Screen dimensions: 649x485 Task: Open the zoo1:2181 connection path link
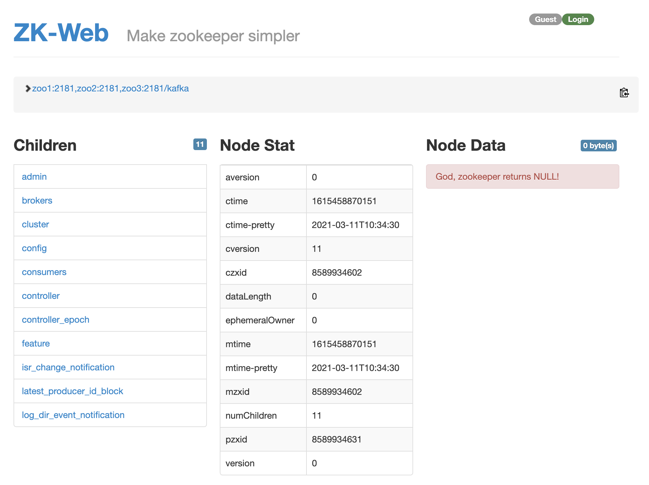click(110, 89)
